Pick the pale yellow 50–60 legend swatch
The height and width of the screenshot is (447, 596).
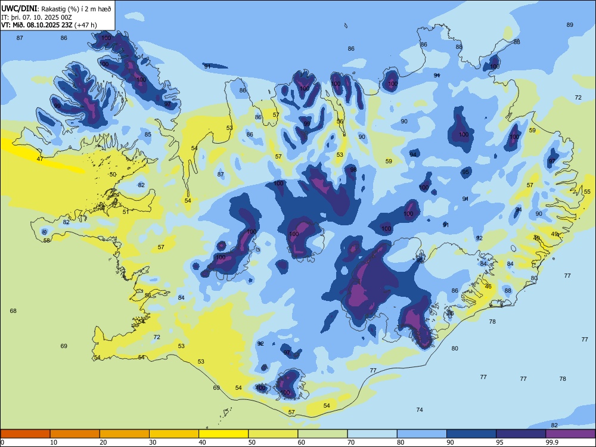pyautogui.click(x=273, y=434)
